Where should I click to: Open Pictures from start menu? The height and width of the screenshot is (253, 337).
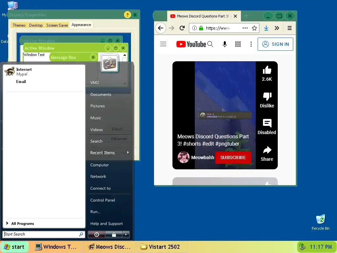[97, 106]
